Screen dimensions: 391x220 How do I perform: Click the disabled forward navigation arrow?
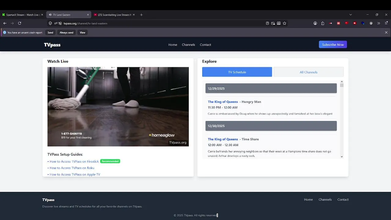[x=12, y=23]
